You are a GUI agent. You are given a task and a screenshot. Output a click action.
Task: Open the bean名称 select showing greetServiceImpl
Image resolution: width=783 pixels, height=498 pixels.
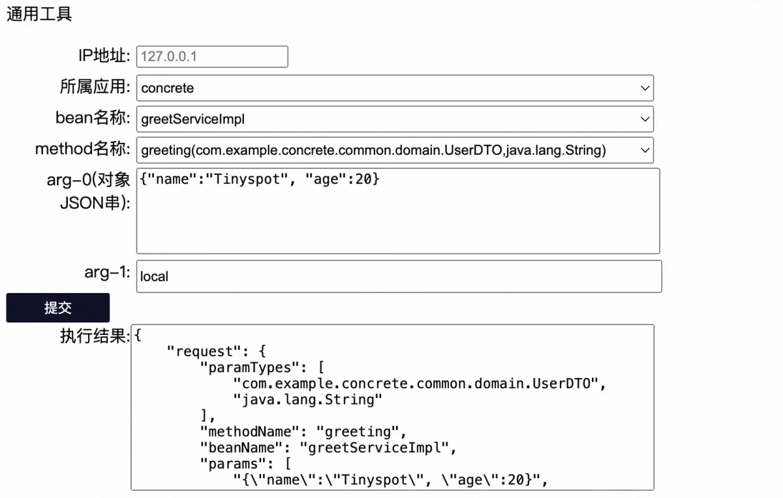click(x=395, y=119)
